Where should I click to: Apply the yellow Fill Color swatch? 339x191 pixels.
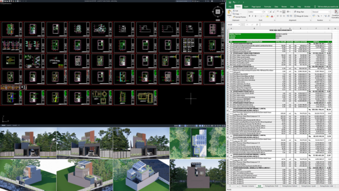pyautogui.click(x=267, y=16)
